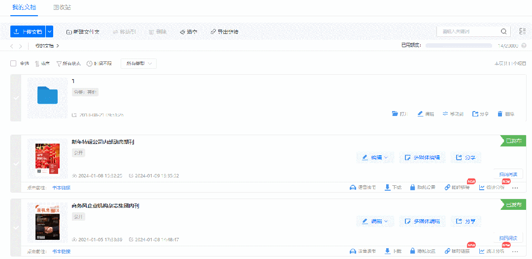Switch to the 回收站 tab
Screen dimensions: 532x259
click(x=62, y=7)
